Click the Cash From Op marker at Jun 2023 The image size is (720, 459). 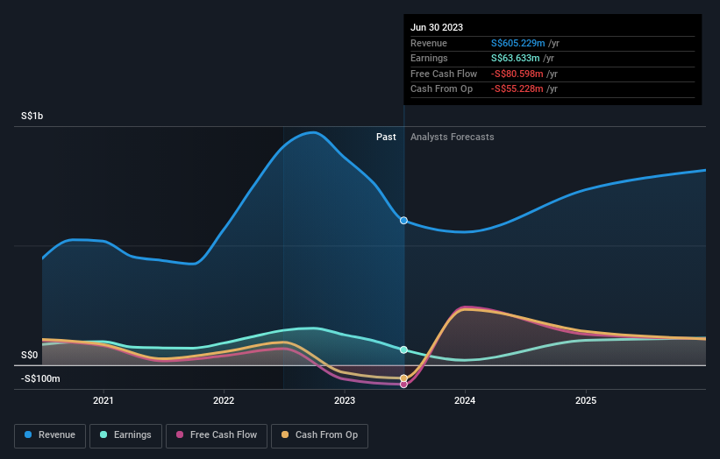click(x=403, y=378)
